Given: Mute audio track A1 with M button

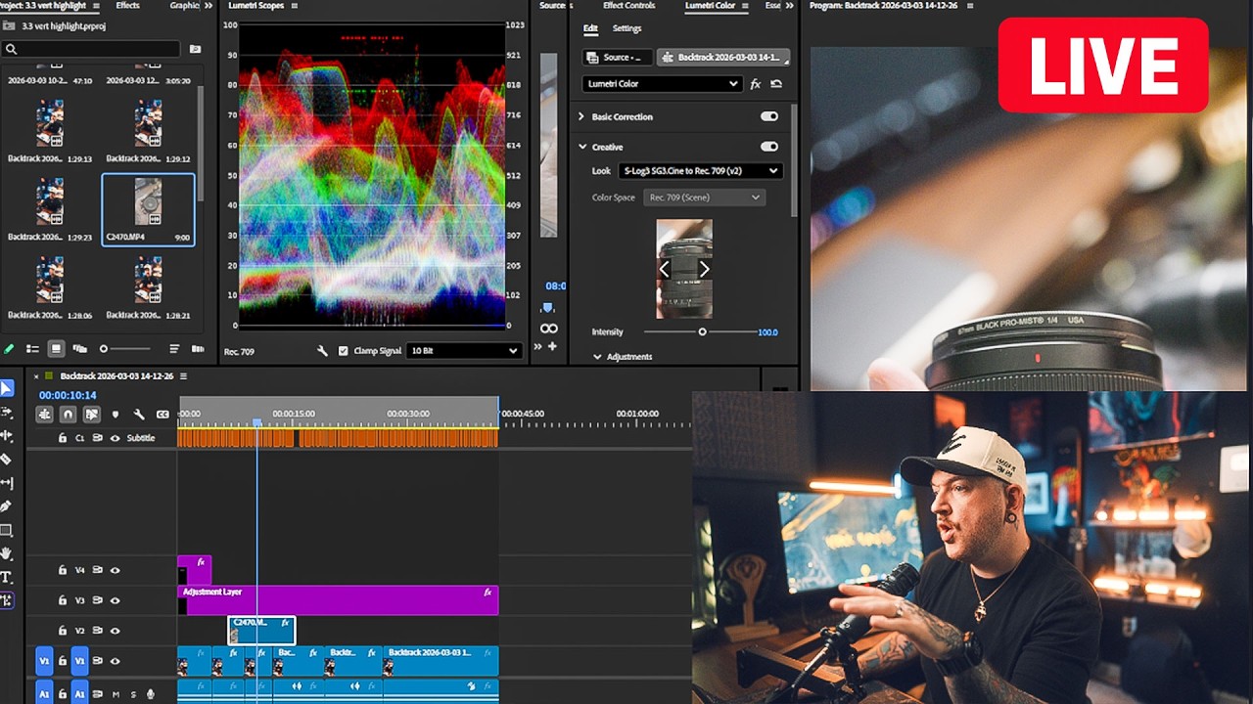Looking at the screenshot, I should (x=116, y=694).
